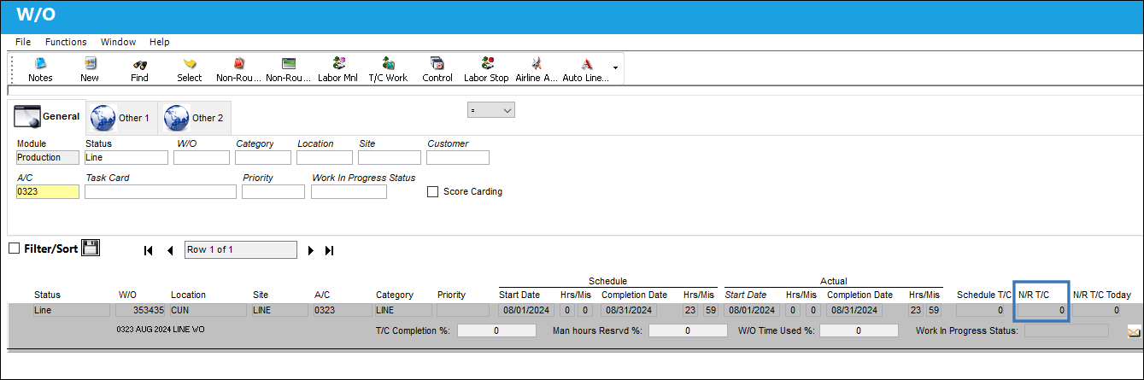
Task: Open the equals operator dropdown
Action: coord(490,110)
